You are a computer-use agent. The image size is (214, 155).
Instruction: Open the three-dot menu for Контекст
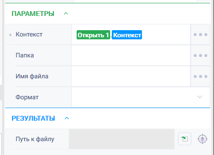[200, 34]
